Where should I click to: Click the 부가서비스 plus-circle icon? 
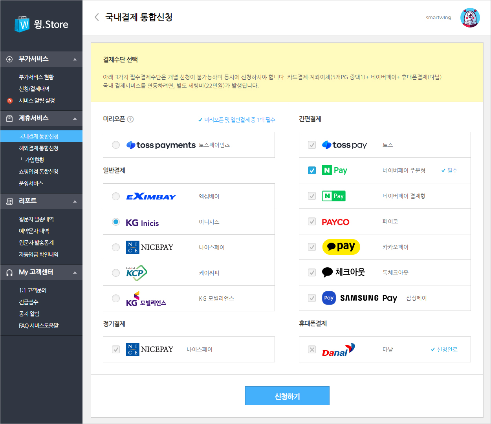9,59
